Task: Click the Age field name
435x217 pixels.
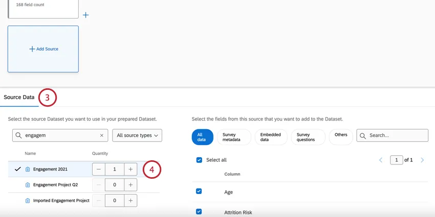Action: (x=228, y=192)
